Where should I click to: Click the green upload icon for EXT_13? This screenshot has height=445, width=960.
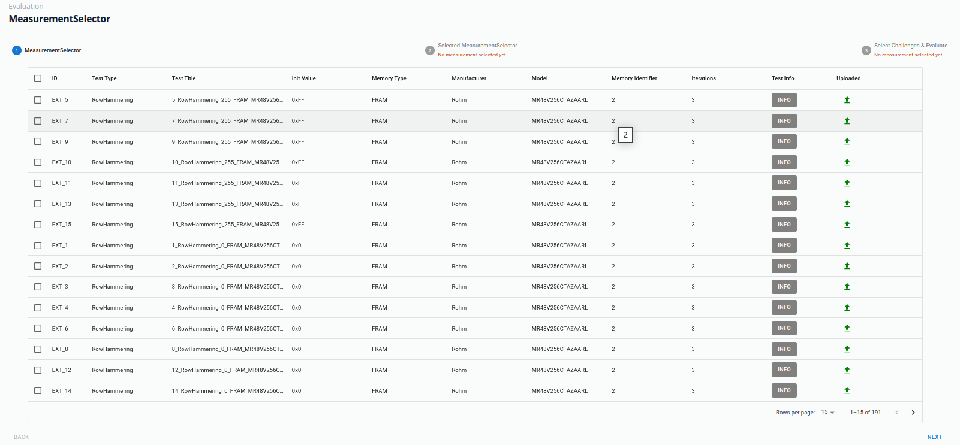[x=847, y=204]
